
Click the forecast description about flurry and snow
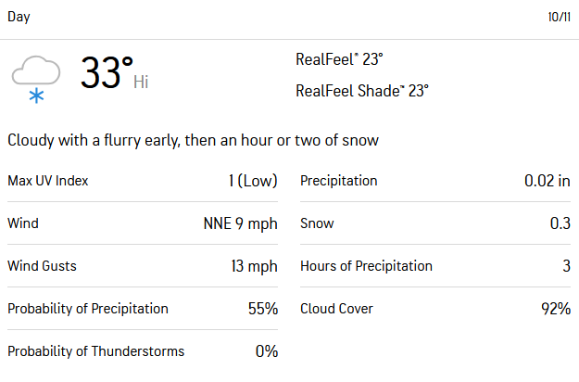click(x=193, y=140)
